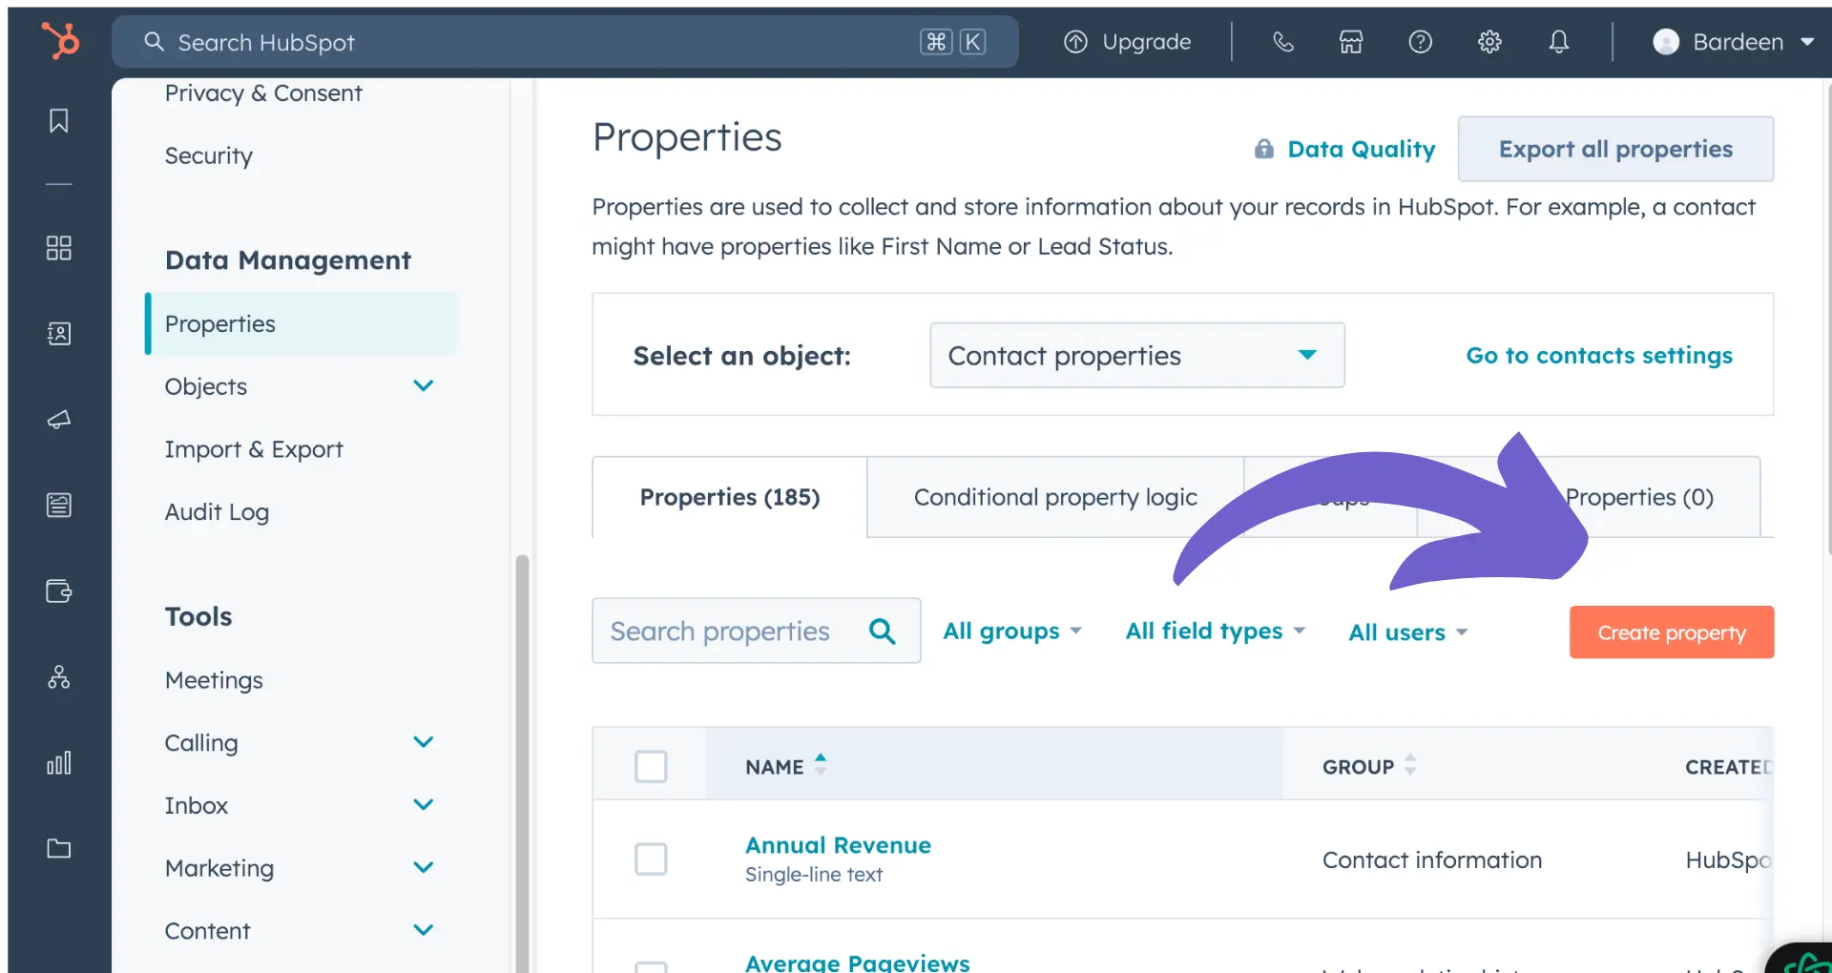Open Meetings under Tools

tap(214, 680)
